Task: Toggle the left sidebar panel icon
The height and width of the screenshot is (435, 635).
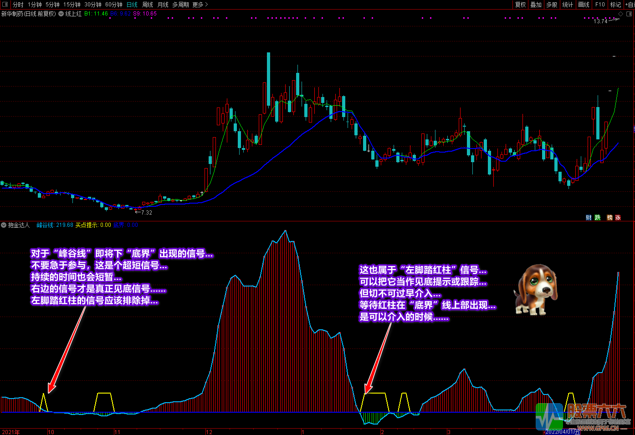Action: (x=5, y=5)
